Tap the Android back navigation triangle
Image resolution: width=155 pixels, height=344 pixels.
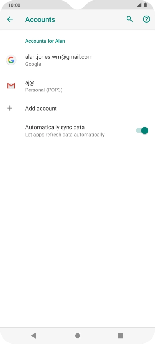33,335
